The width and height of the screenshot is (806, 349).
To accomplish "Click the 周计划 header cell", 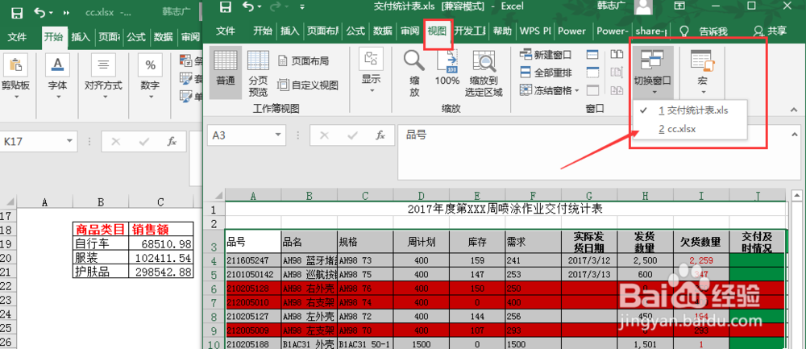I will 421,242.
